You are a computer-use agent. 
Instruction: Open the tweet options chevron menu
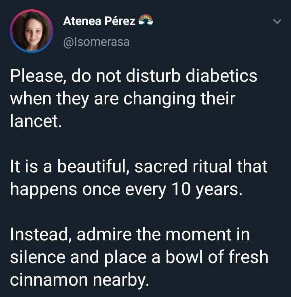pos(277,21)
